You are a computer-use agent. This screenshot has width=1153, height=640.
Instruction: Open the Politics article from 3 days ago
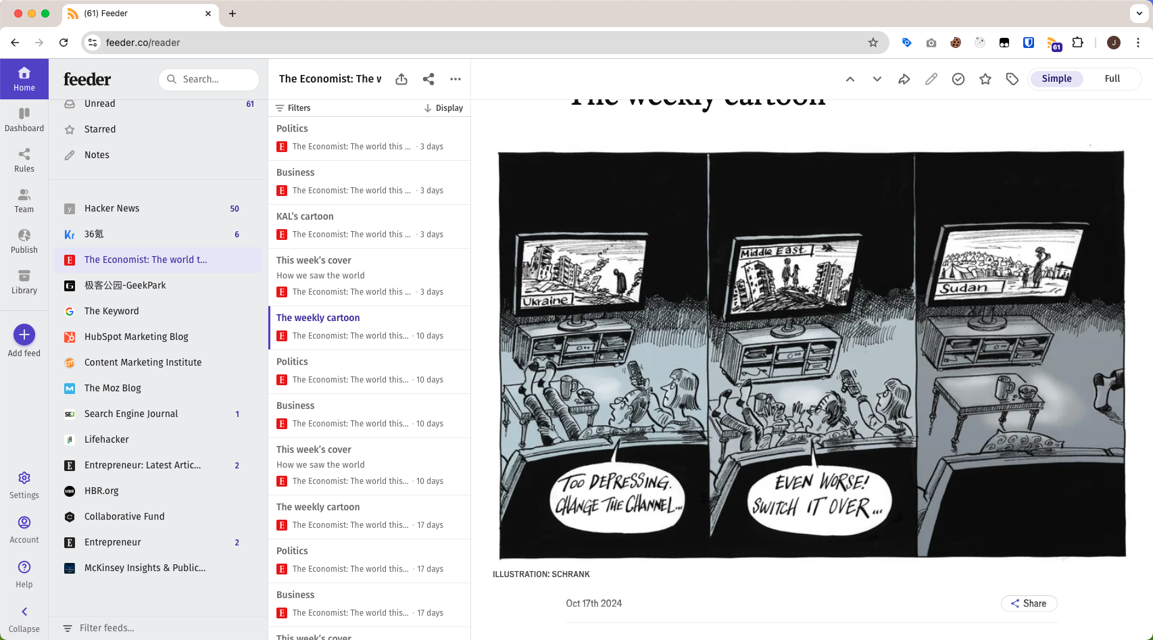click(x=370, y=139)
